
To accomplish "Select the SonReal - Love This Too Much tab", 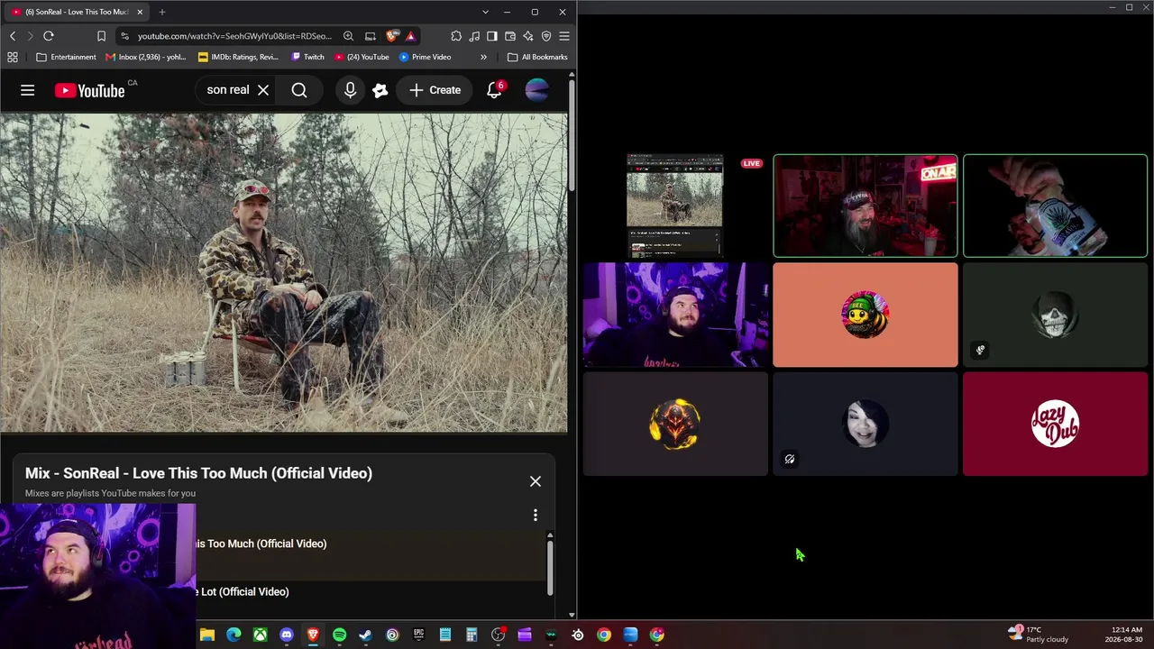I will coord(76,12).
